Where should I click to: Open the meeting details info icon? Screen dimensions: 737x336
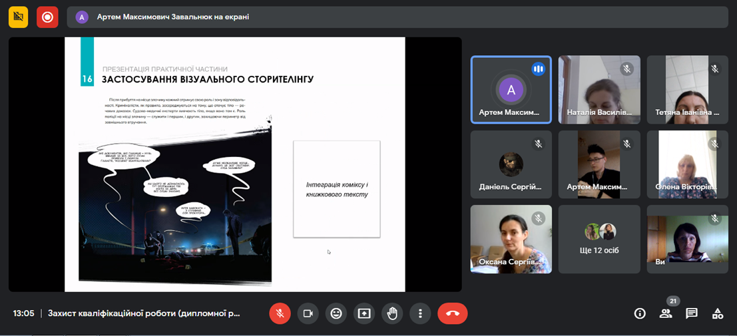click(639, 313)
